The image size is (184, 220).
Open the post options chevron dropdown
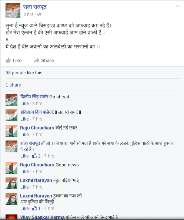click(178, 6)
